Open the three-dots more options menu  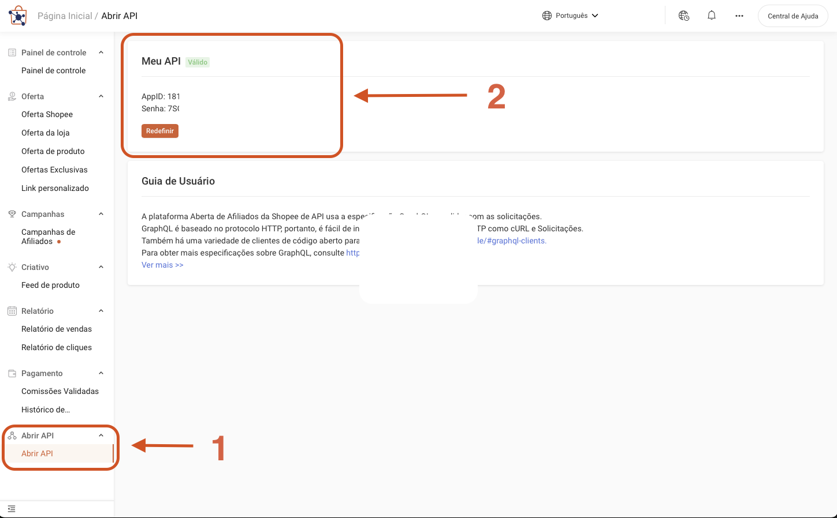pos(739,16)
